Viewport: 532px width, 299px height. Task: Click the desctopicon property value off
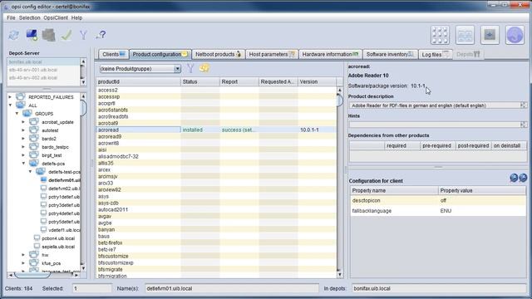coord(482,200)
